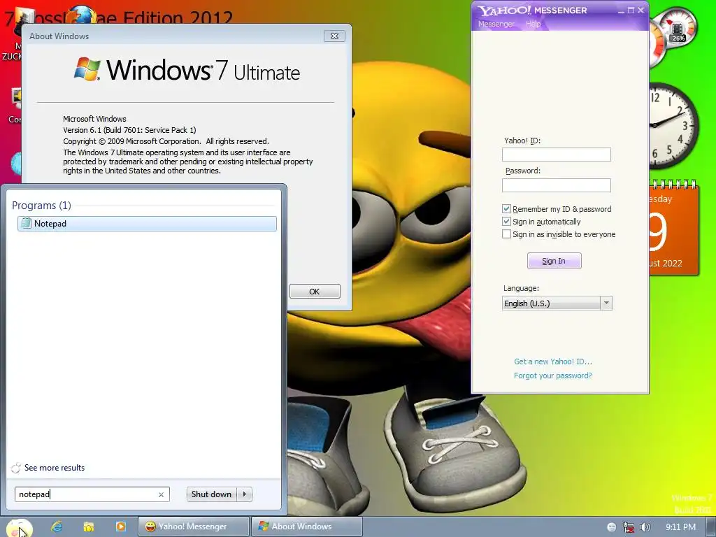Enable Sign in as invisible to everyone
716x537 pixels.
[506, 234]
